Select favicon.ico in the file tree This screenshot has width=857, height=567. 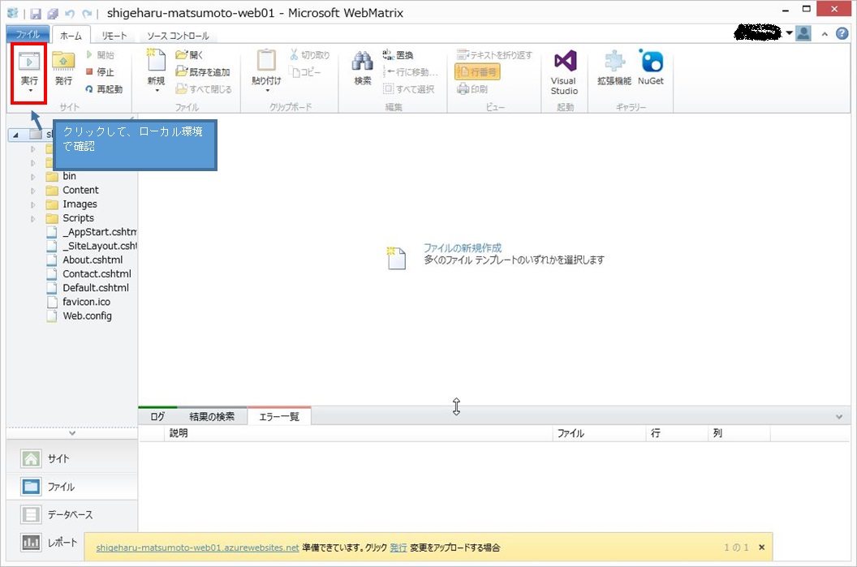(86, 302)
